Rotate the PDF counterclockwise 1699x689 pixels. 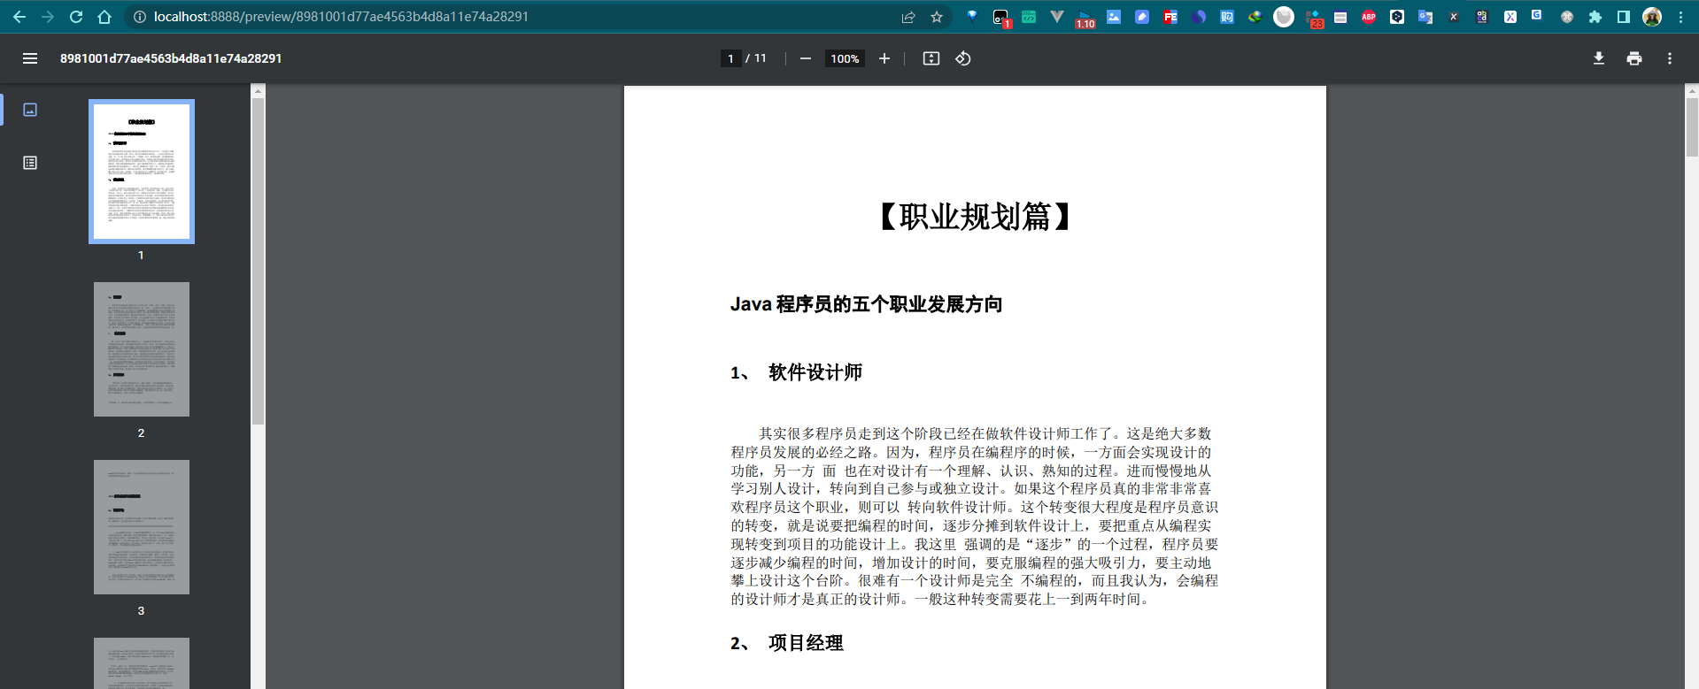(x=963, y=58)
